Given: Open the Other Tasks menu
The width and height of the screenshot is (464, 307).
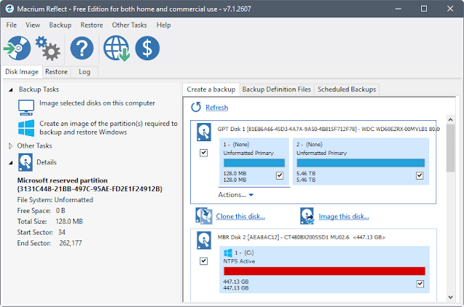Looking at the screenshot, I should coord(129,25).
